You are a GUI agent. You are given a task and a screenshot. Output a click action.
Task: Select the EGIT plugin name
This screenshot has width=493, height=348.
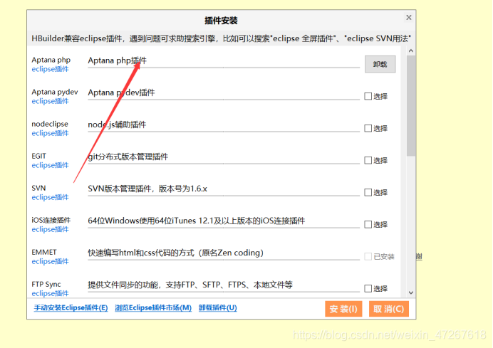pos(38,156)
